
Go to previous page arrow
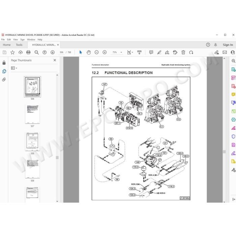(x=45, y=52)
